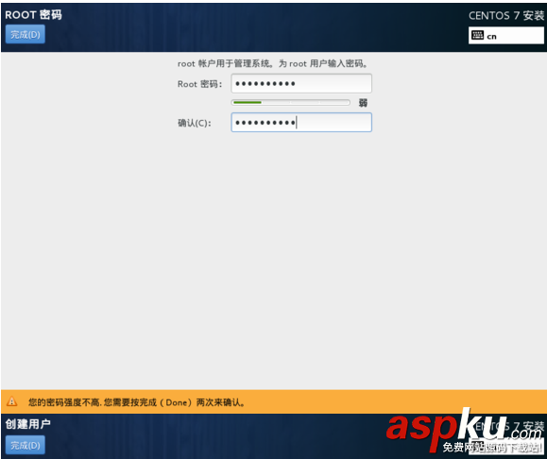Viewport: 547px width, 459px height.
Task: Click the weak password warning message text
Action: point(137,402)
